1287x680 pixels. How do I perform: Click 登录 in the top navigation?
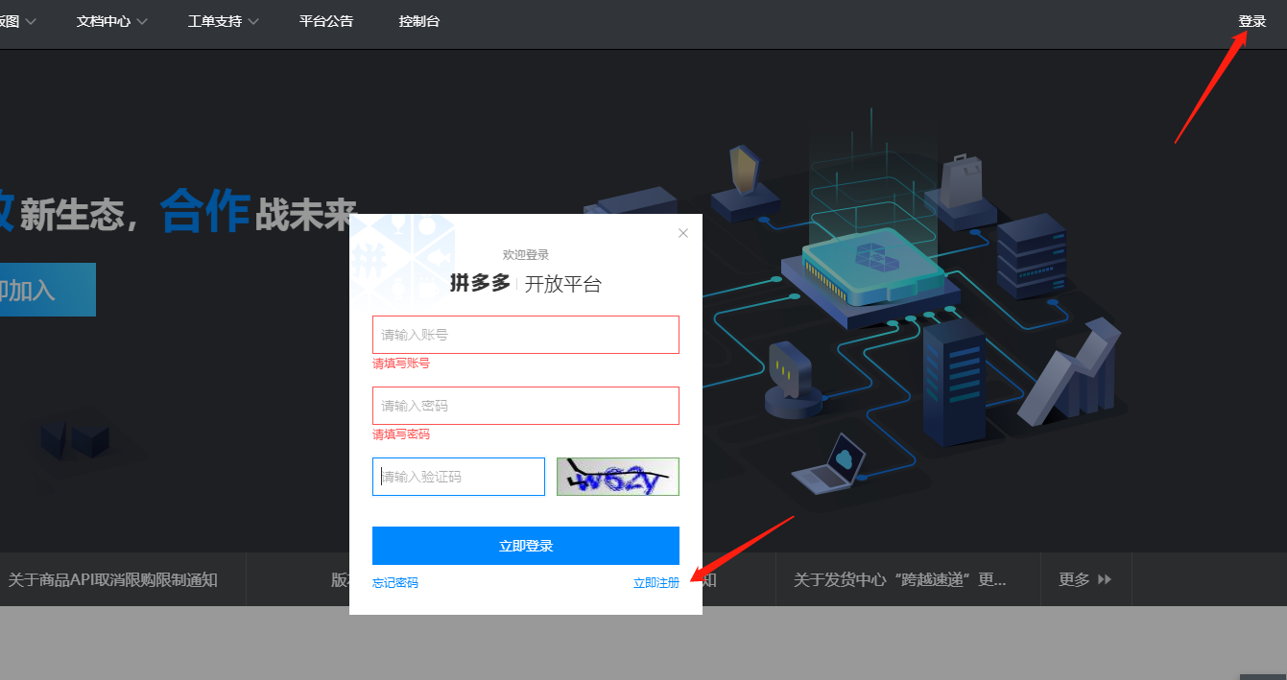click(x=1252, y=21)
